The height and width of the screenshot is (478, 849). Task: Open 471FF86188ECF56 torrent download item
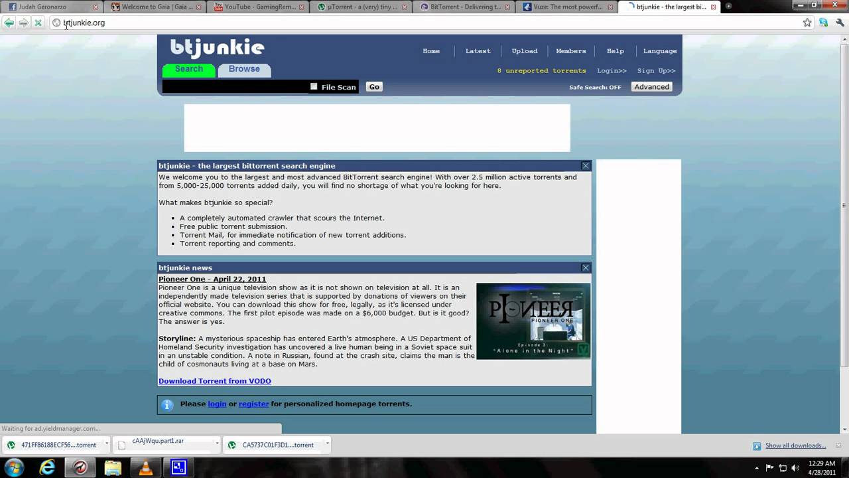pyautogui.click(x=53, y=445)
